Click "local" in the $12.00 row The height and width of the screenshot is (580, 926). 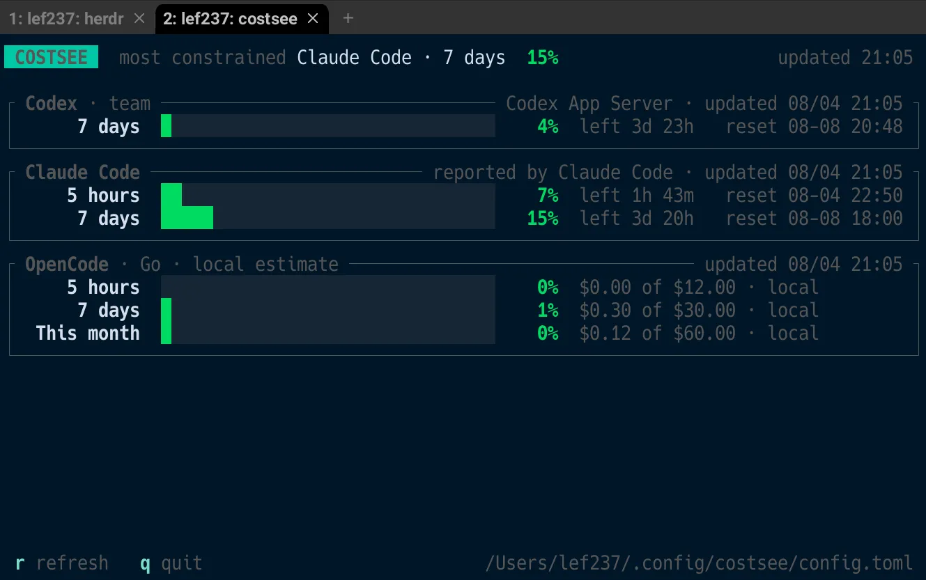793,288
